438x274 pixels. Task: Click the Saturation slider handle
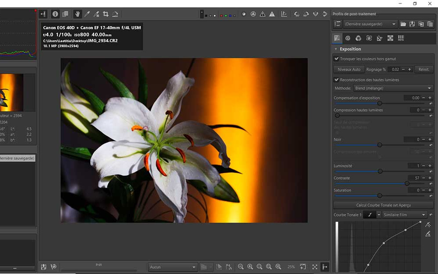tap(380, 196)
